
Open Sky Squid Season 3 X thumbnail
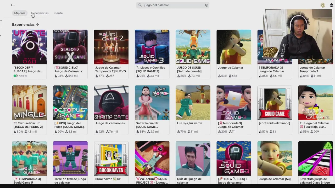pos(70,47)
